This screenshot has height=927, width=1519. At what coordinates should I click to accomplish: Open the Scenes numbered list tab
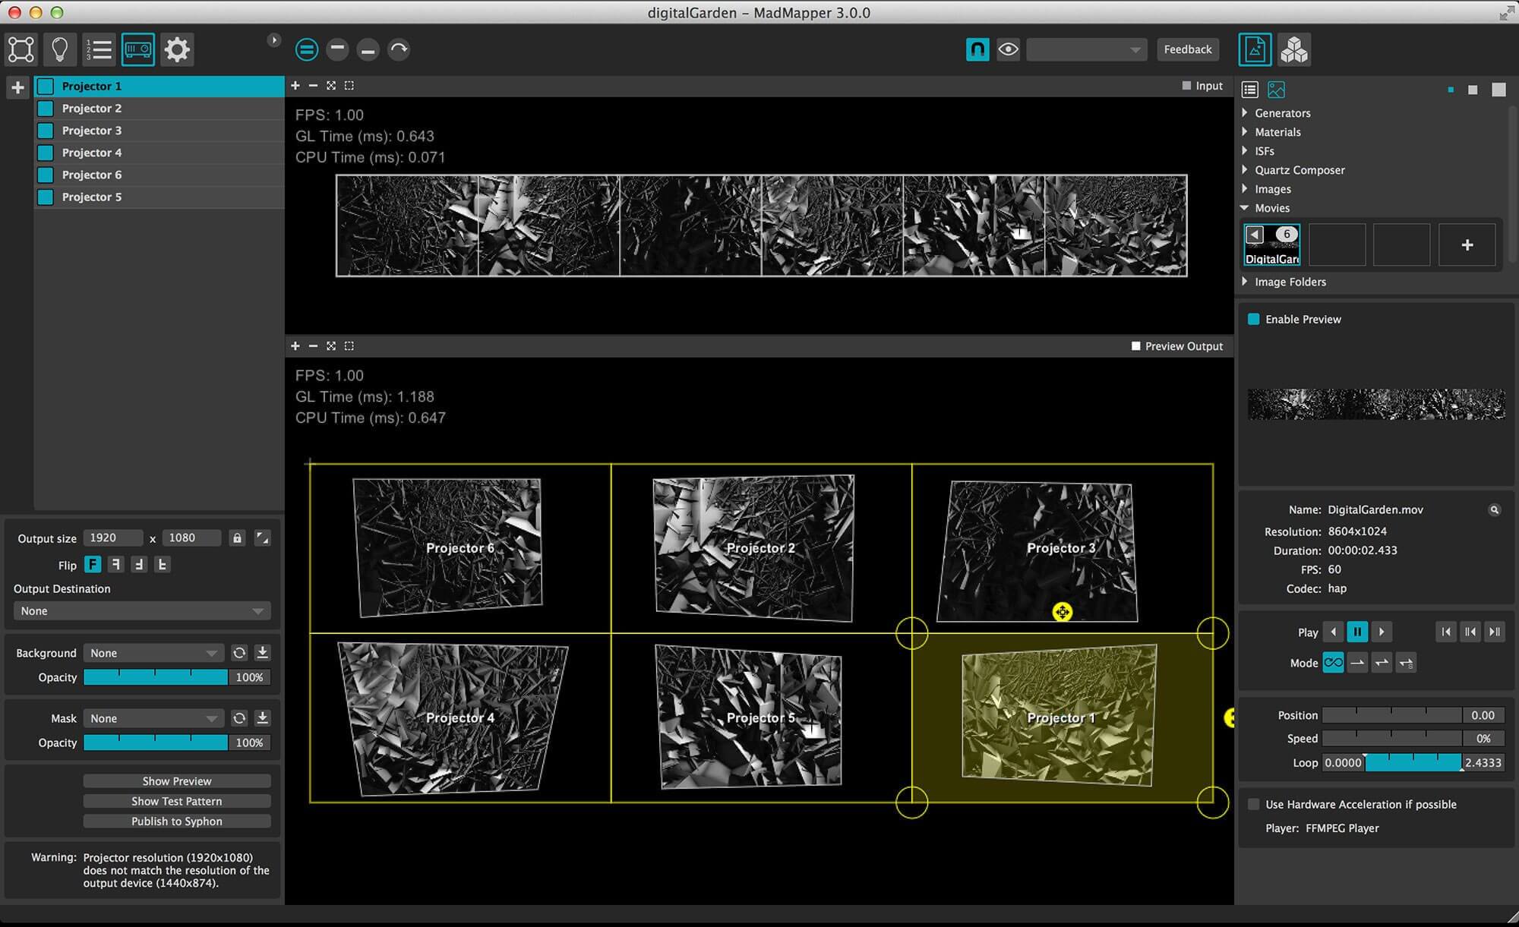click(99, 50)
